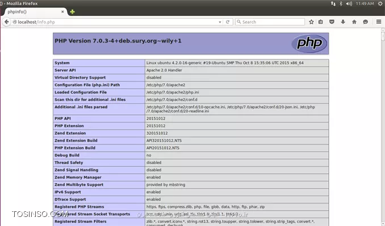
Task: Select Zend Extension value 320151012
Action: point(157,133)
